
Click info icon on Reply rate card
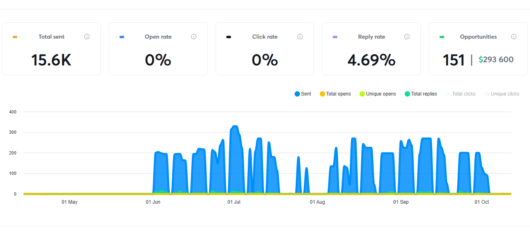407,37
